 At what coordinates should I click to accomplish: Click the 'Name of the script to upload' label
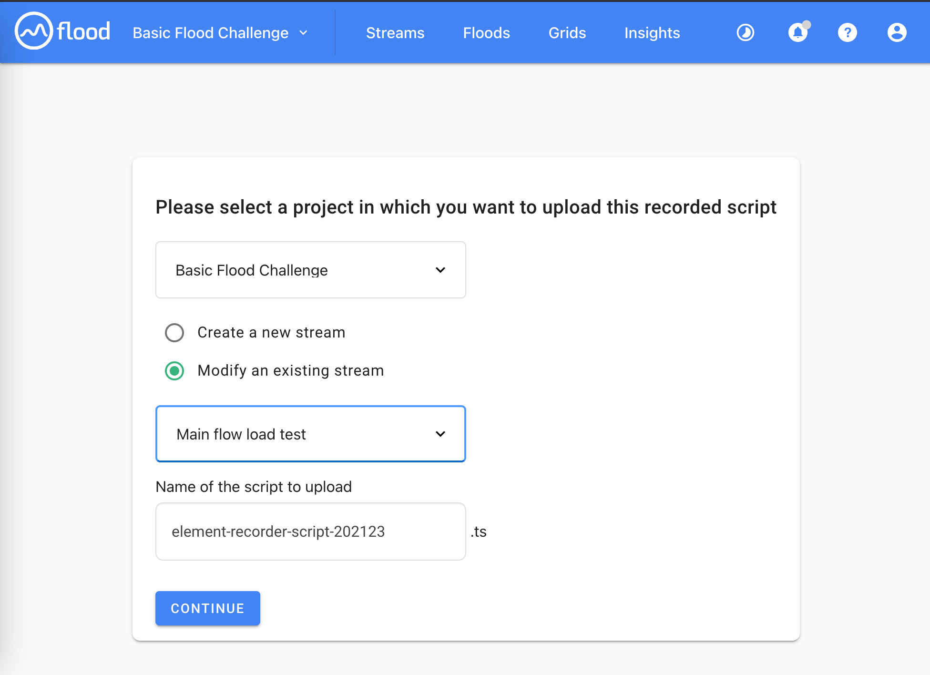tap(254, 487)
